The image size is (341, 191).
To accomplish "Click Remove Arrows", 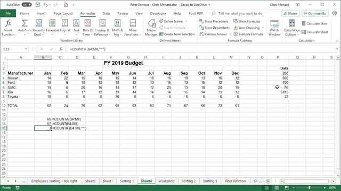I will point(213,34).
